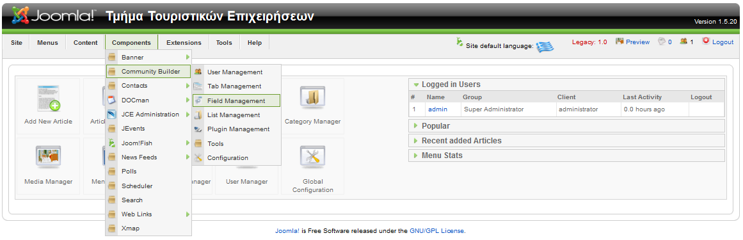Screen dimensions: 743x240
Task: Click the DOCman component icon
Action: [x=112, y=100]
